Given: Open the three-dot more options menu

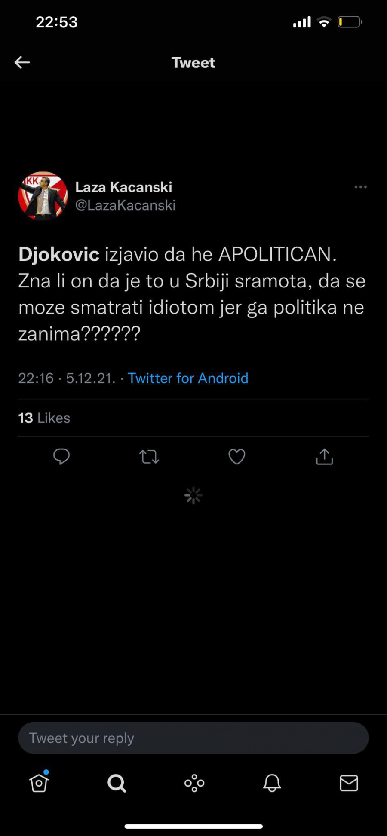Looking at the screenshot, I should coord(360,187).
